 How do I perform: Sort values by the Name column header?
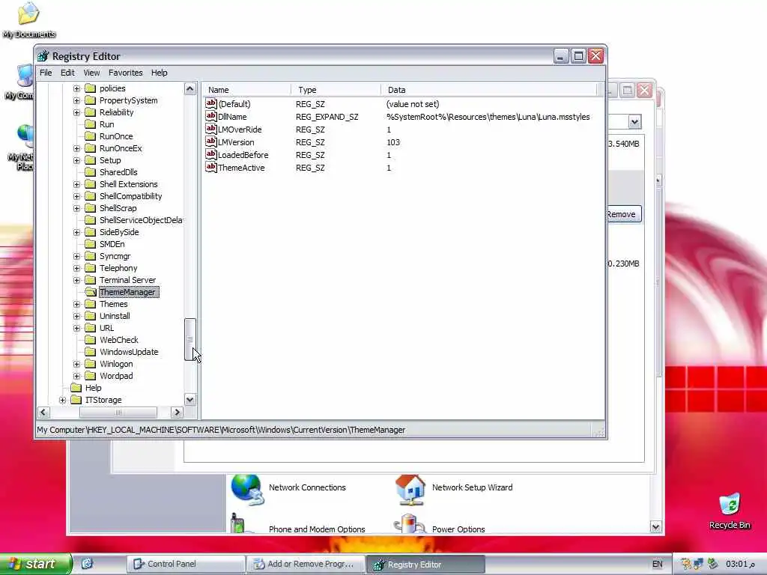click(x=247, y=90)
